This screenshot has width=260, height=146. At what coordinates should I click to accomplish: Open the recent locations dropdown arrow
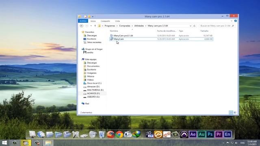tap(91, 26)
